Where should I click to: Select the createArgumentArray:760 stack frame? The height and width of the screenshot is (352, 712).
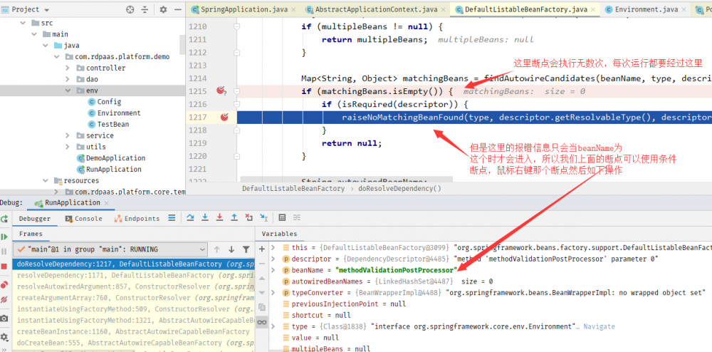134,298
